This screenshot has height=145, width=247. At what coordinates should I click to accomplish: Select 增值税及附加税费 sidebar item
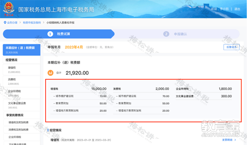click(22, 122)
